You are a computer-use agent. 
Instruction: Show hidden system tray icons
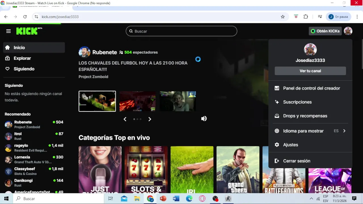click(311, 199)
